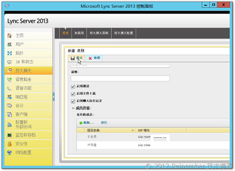235x171 pixels.
Task: Select the 于从秀 member row
Action: 153,137
